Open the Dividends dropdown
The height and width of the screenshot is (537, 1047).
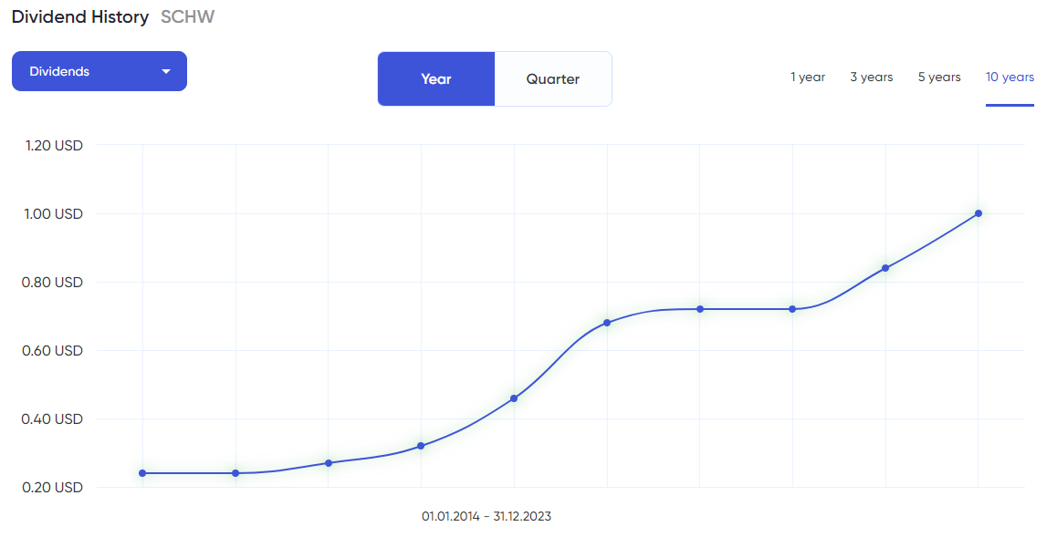99,71
